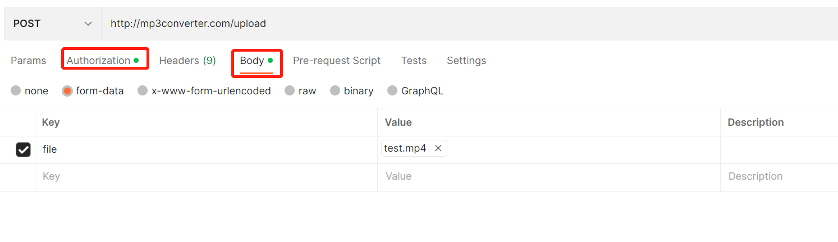Remove the test.mp4 file with the X icon
This screenshot has height=242, width=838.
[x=438, y=148]
